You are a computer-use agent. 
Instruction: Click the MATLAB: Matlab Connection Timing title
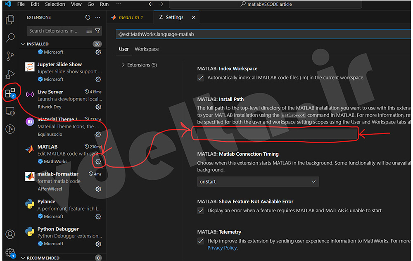tap(238, 154)
